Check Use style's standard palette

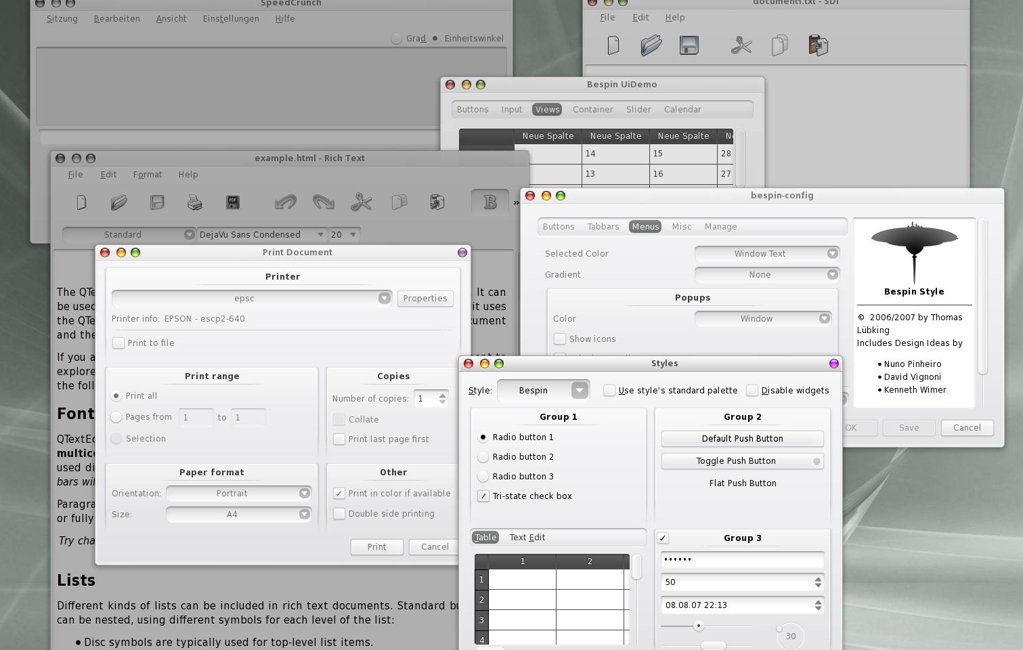coord(609,390)
